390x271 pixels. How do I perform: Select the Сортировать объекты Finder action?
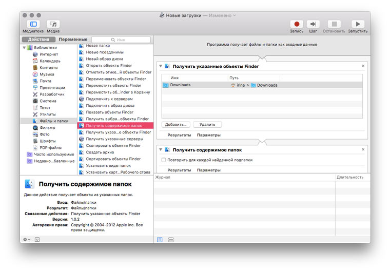115,159
